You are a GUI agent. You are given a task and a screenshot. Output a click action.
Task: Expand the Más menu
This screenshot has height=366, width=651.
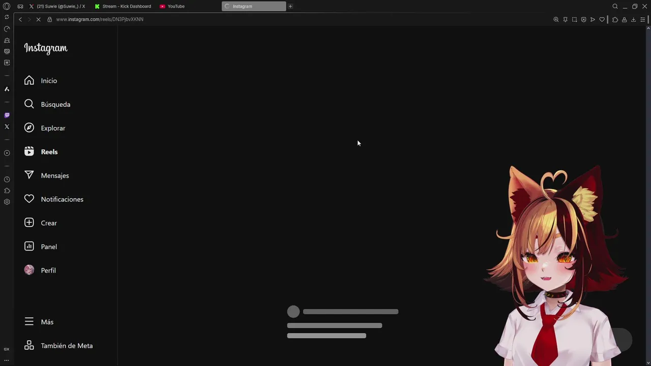[47, 322]
